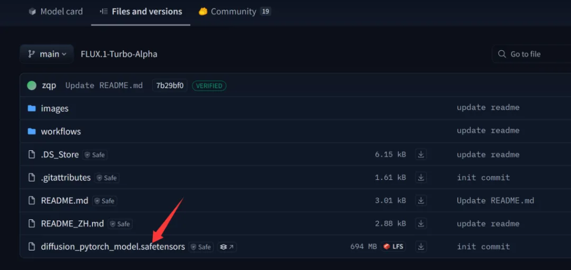Click the FLUX.1-Turbo-Alpha repository path

click(119, 54)
